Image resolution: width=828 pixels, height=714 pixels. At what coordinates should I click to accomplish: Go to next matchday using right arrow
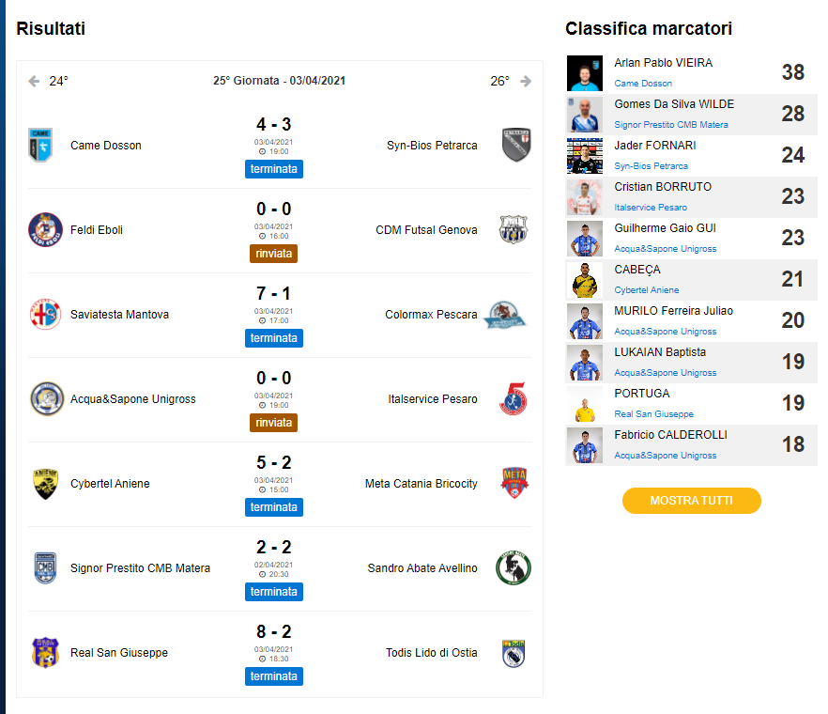click(x=526, y=82)
